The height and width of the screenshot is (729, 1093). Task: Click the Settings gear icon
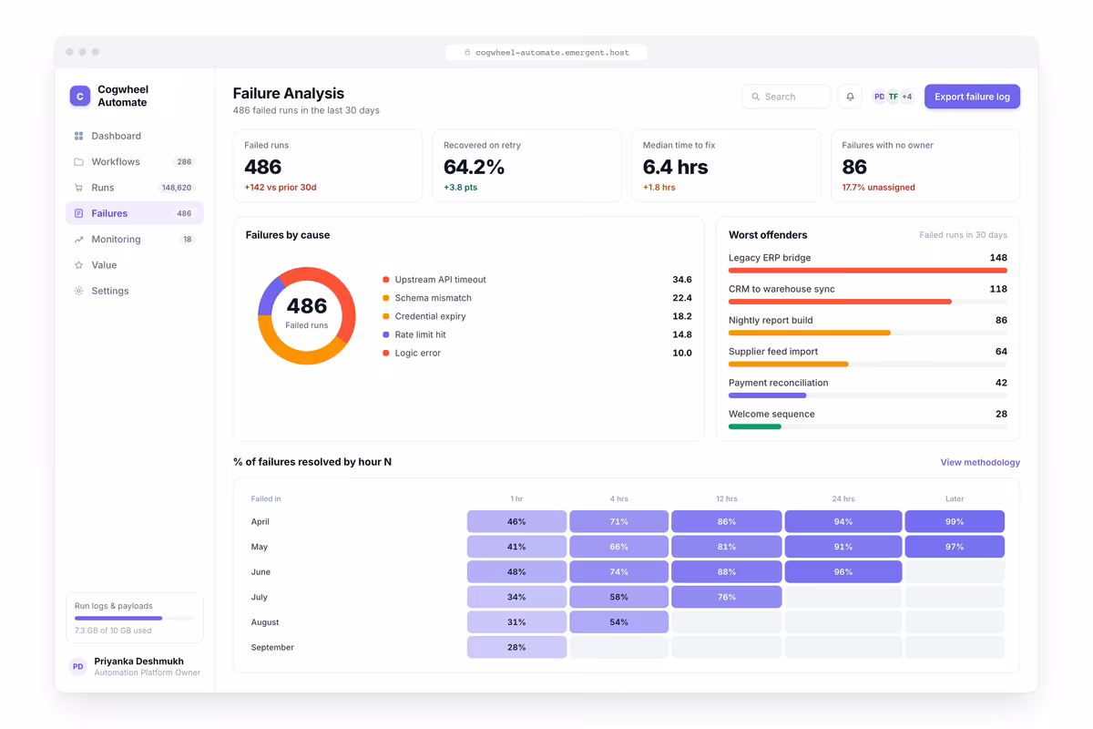(78, 291)
